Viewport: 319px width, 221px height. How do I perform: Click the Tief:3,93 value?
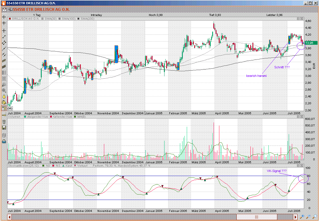(x=215, y=15)
